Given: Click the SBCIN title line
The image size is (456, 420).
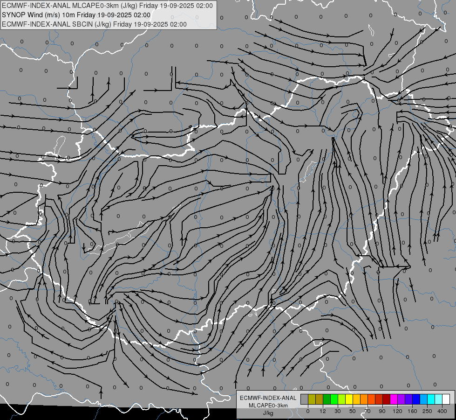Looking at the screenshot, I should click(94, 24).
